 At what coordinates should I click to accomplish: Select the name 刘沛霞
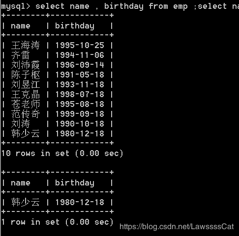pos(26,65)
